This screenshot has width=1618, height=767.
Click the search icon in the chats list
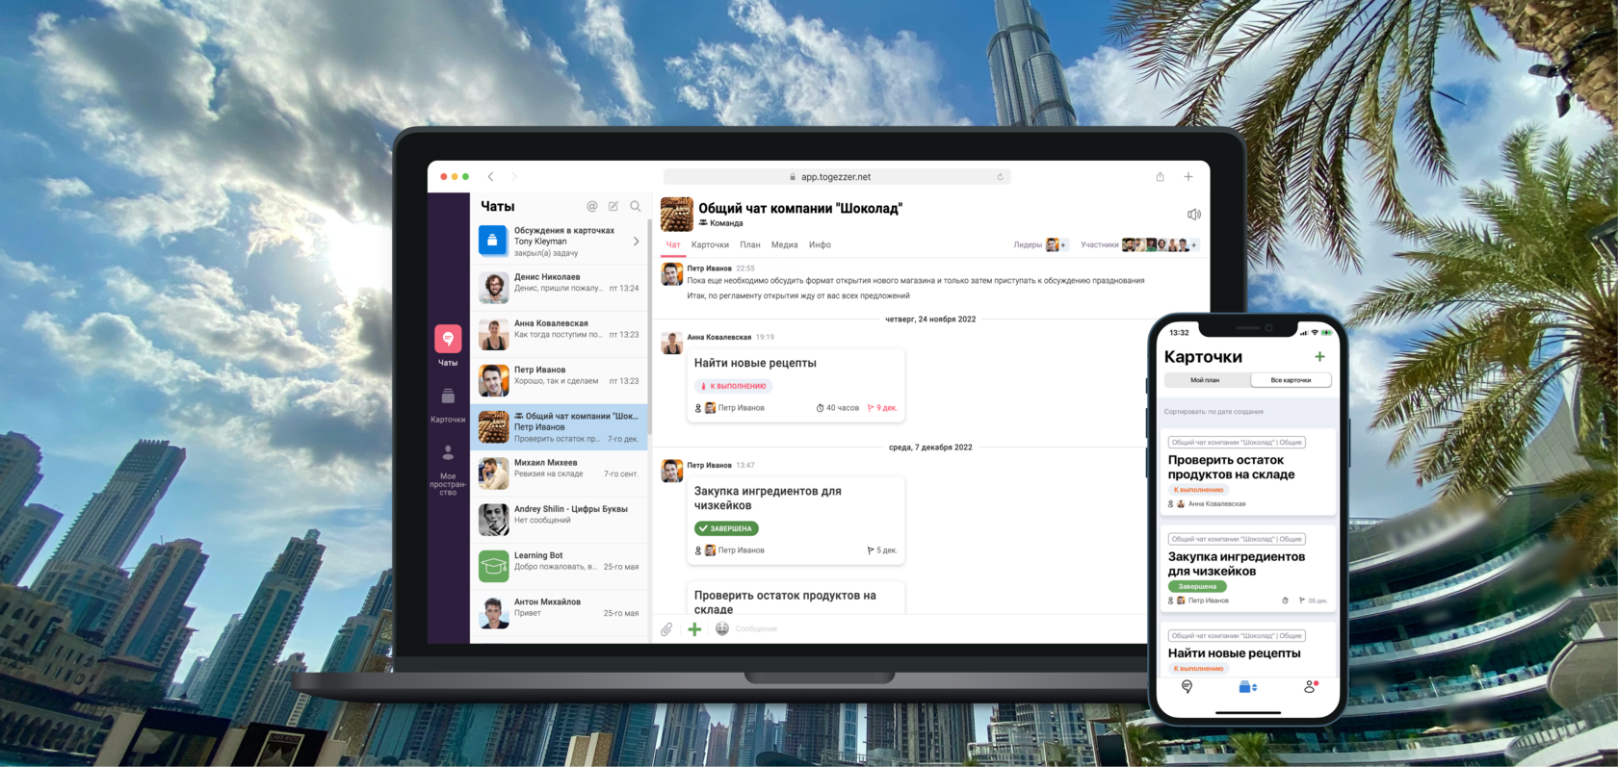tap(636, 206)
